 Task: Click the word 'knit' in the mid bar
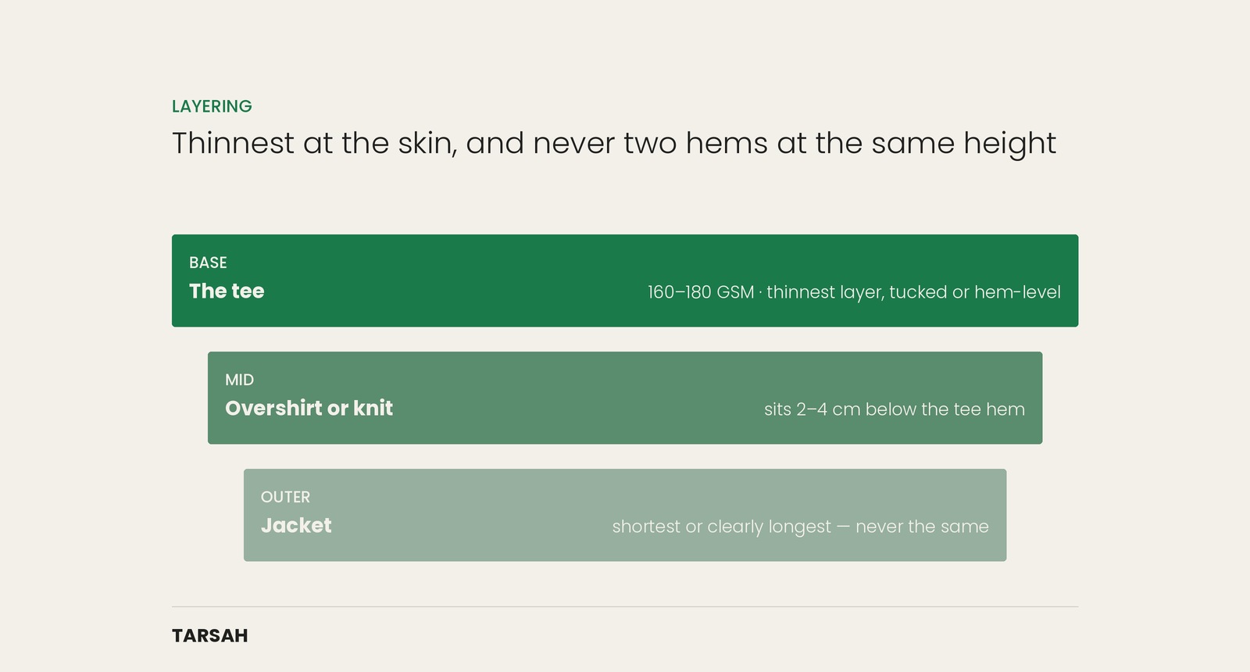(x=373, y=408)
